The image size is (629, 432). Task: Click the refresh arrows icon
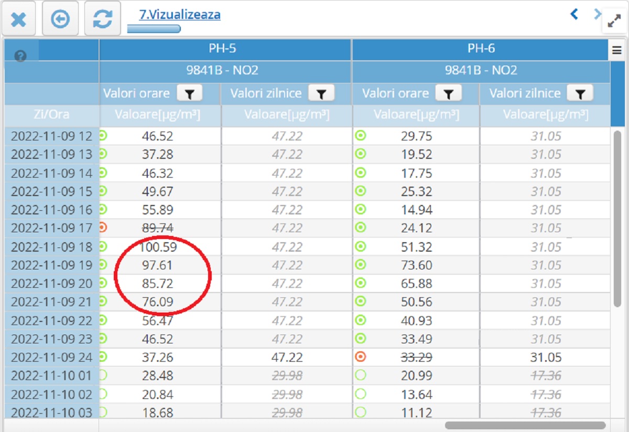102,19
